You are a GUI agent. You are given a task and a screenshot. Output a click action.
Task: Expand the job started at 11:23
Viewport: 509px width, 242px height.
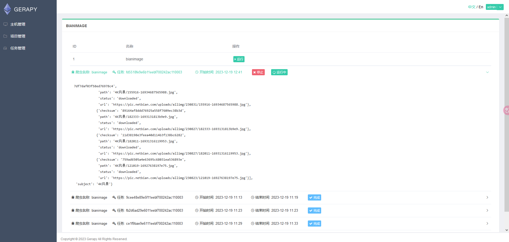[487, 211]
